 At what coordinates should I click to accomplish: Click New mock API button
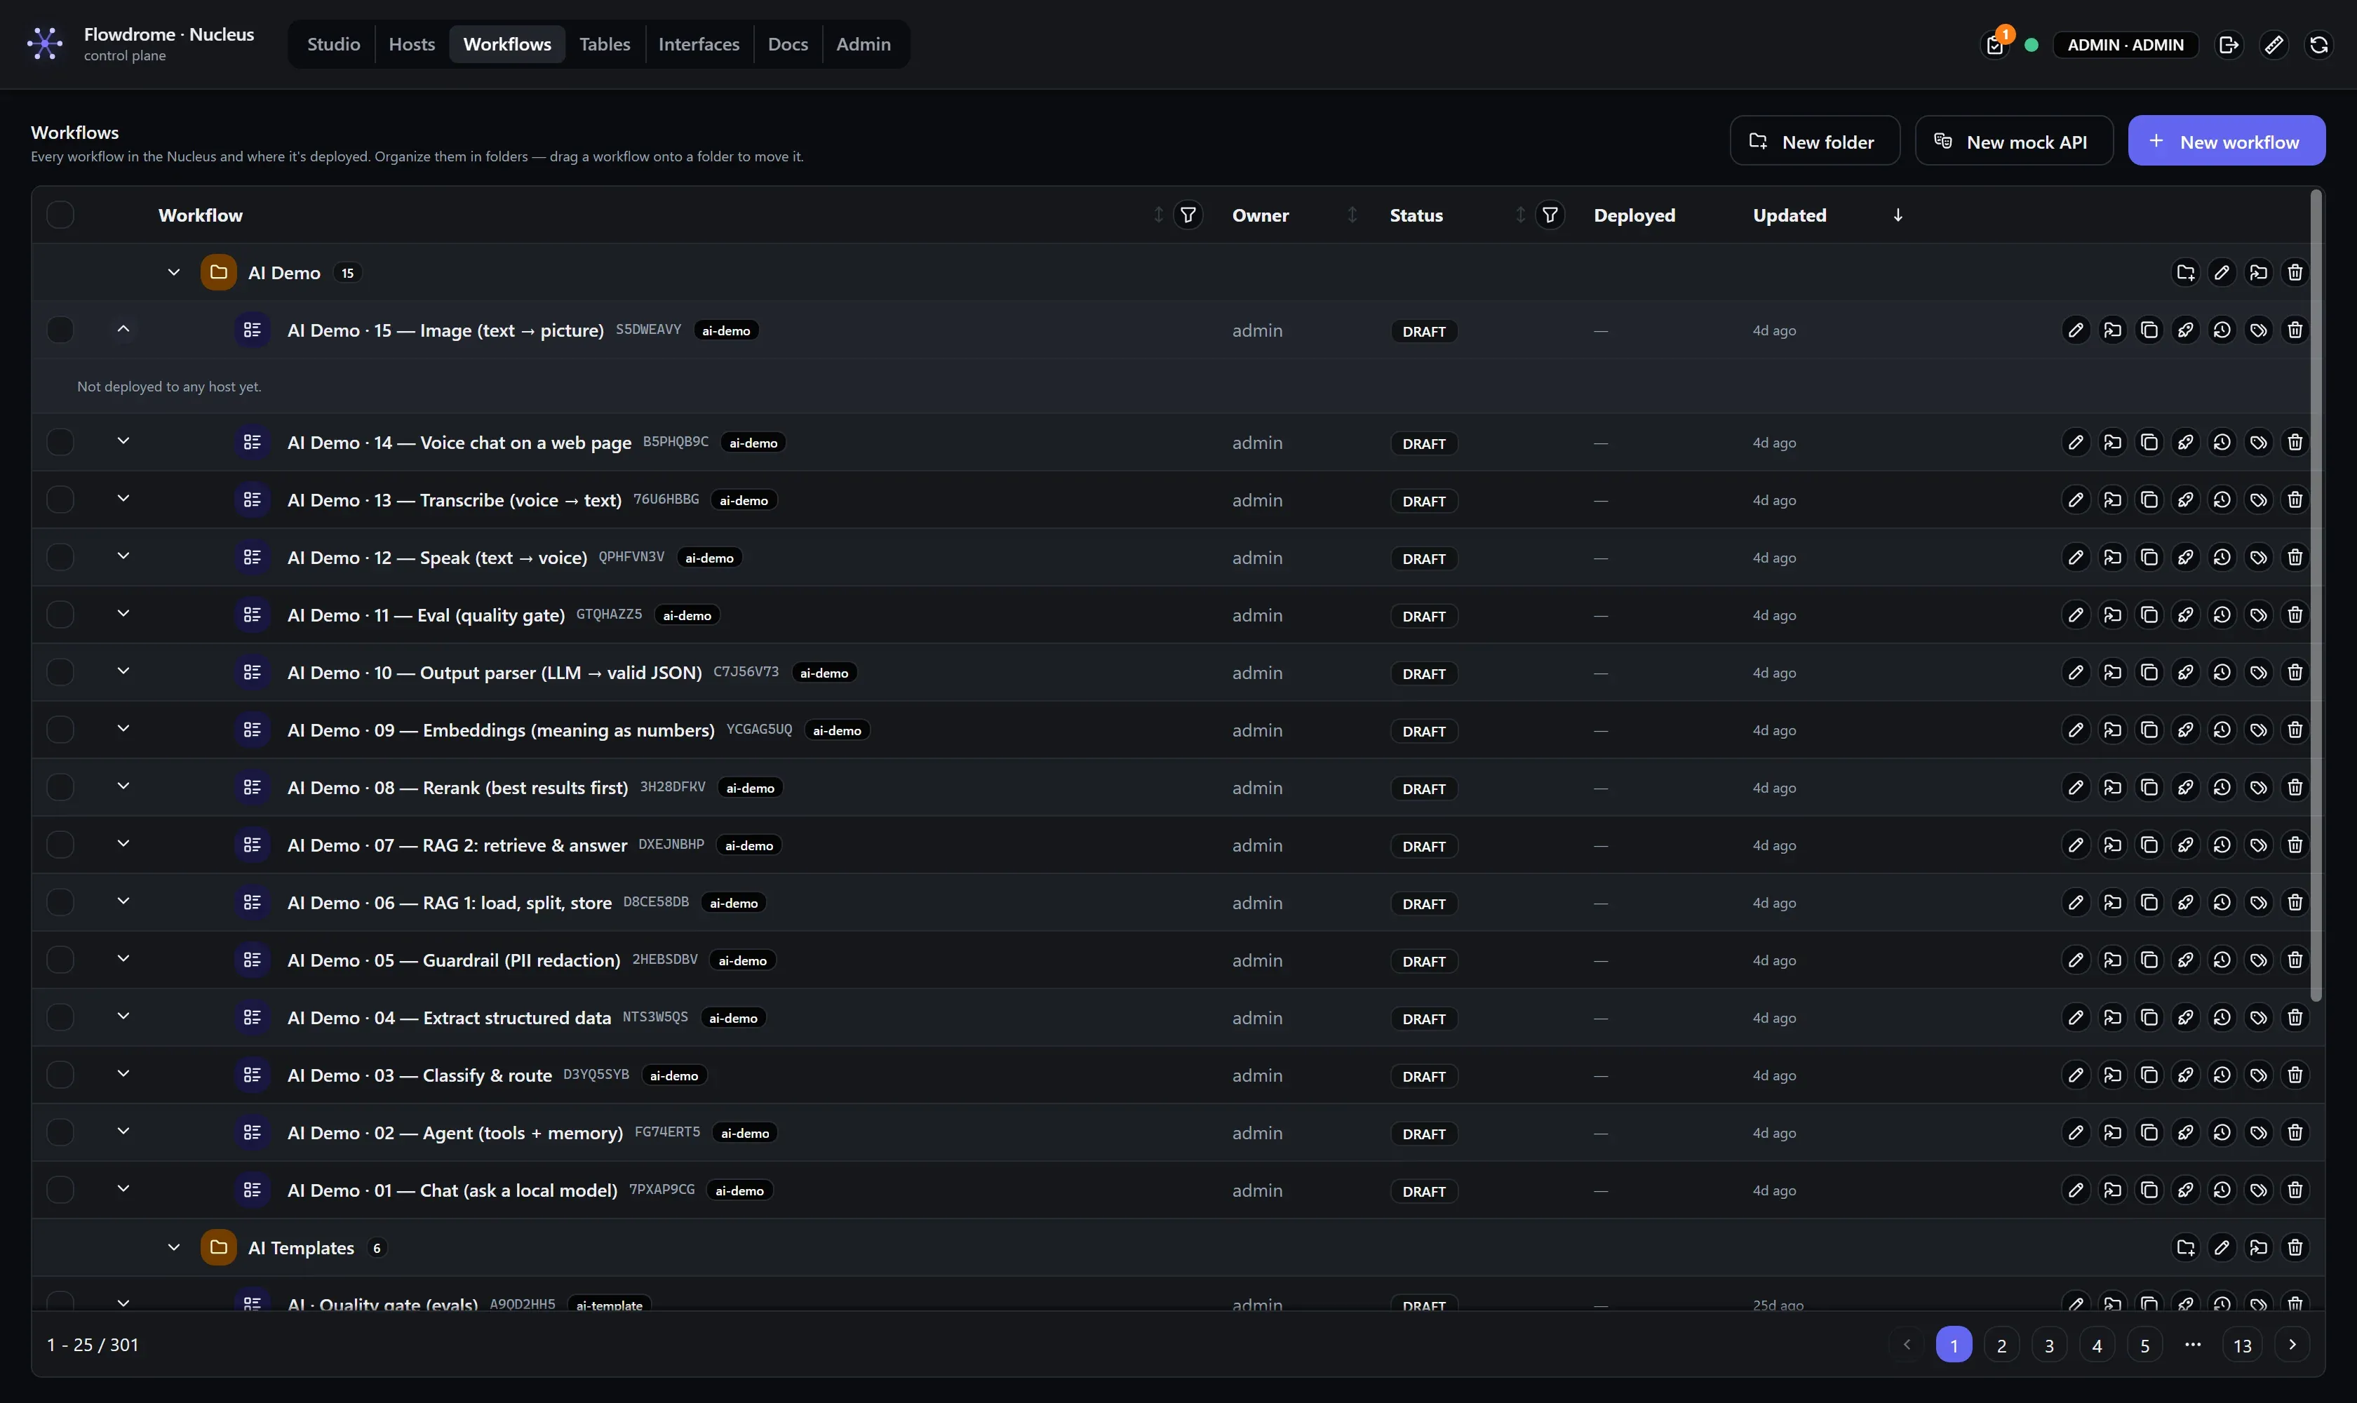point(2014,141)
